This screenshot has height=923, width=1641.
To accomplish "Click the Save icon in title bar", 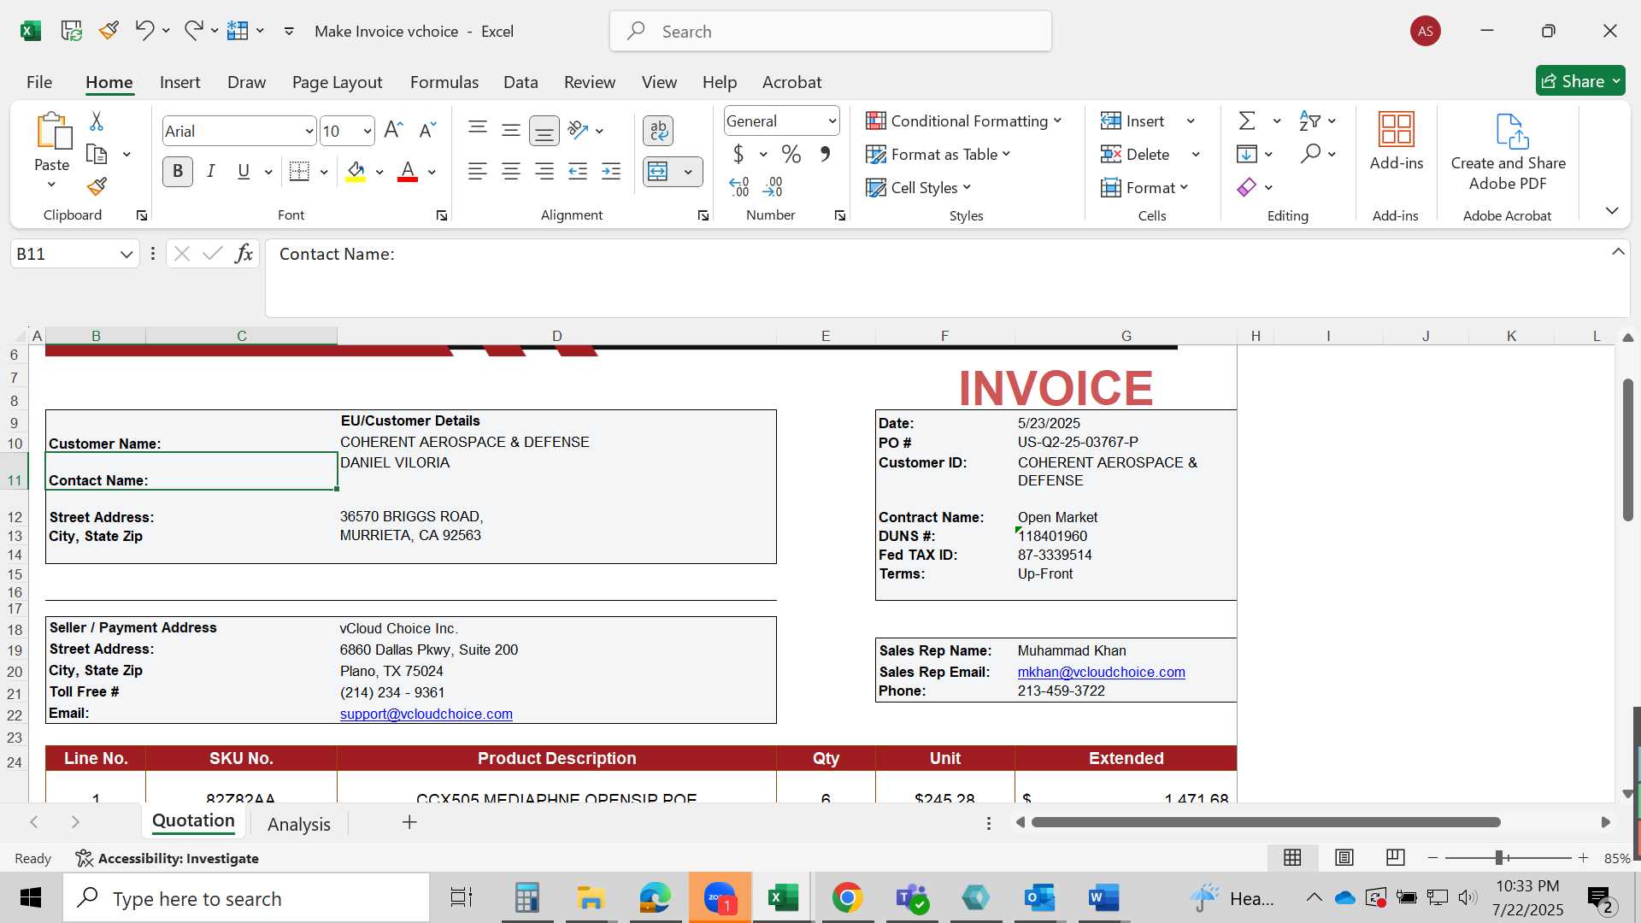I will click(72, 31).
